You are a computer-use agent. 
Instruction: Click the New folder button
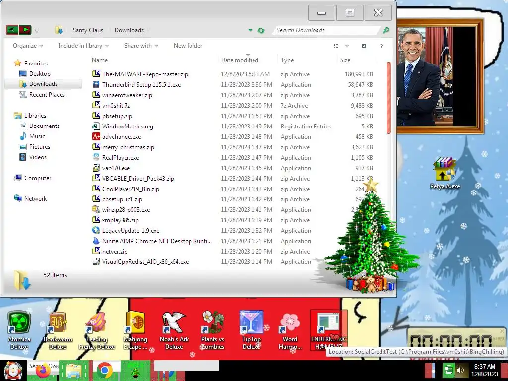[x=188, y=46]
